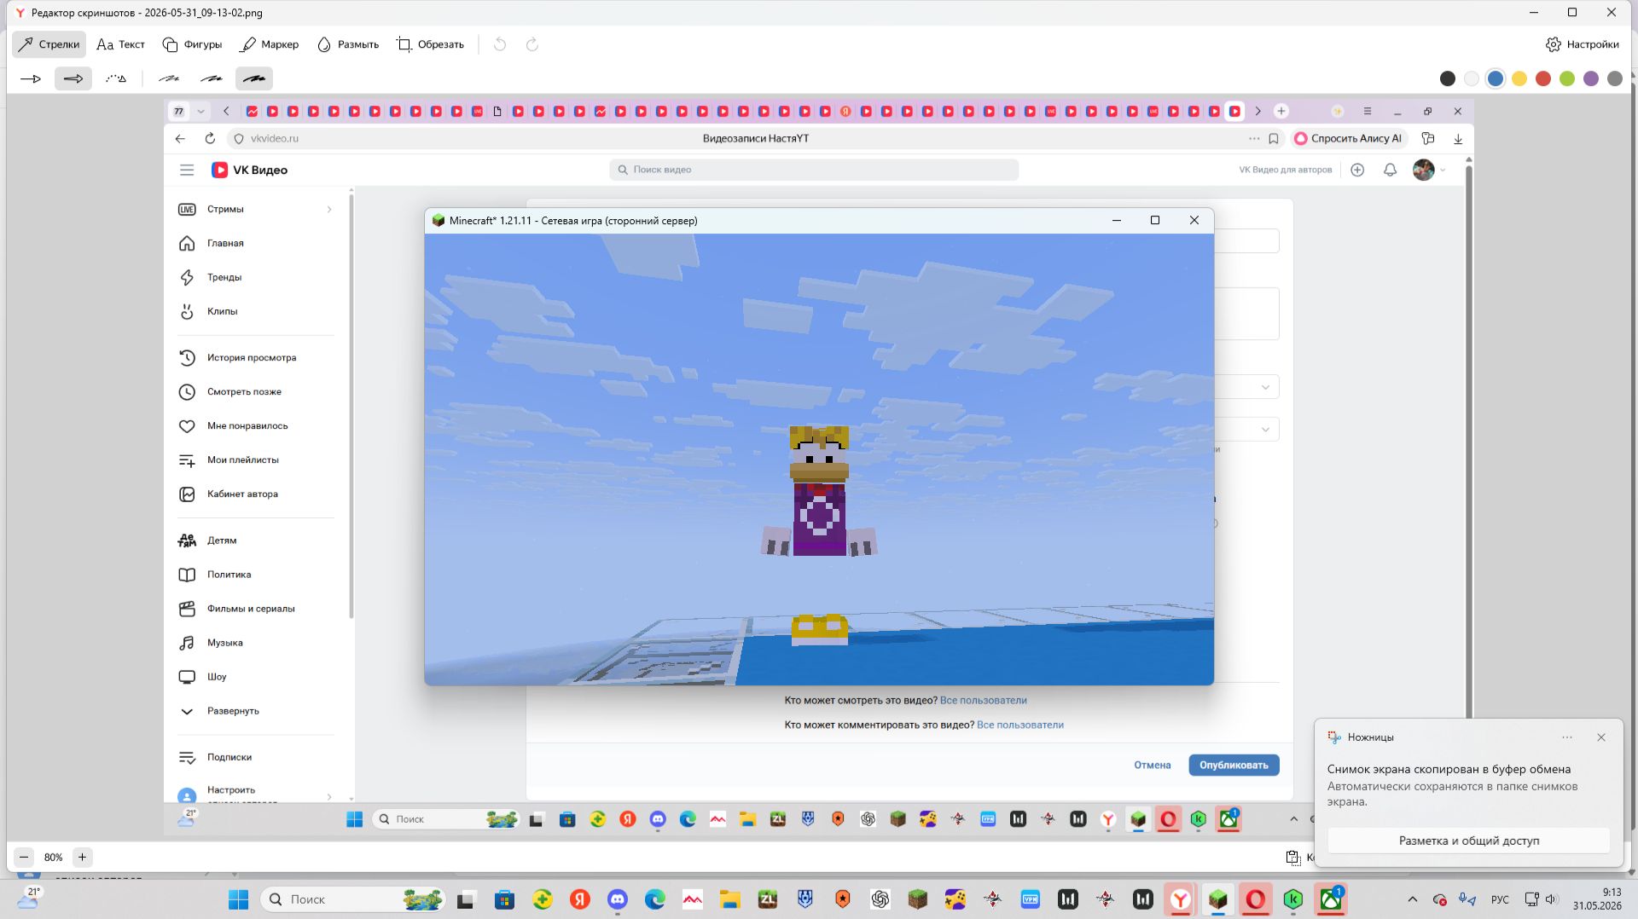Set the thickest stroke thickness
1638x919 pixels.
(254, 78)
